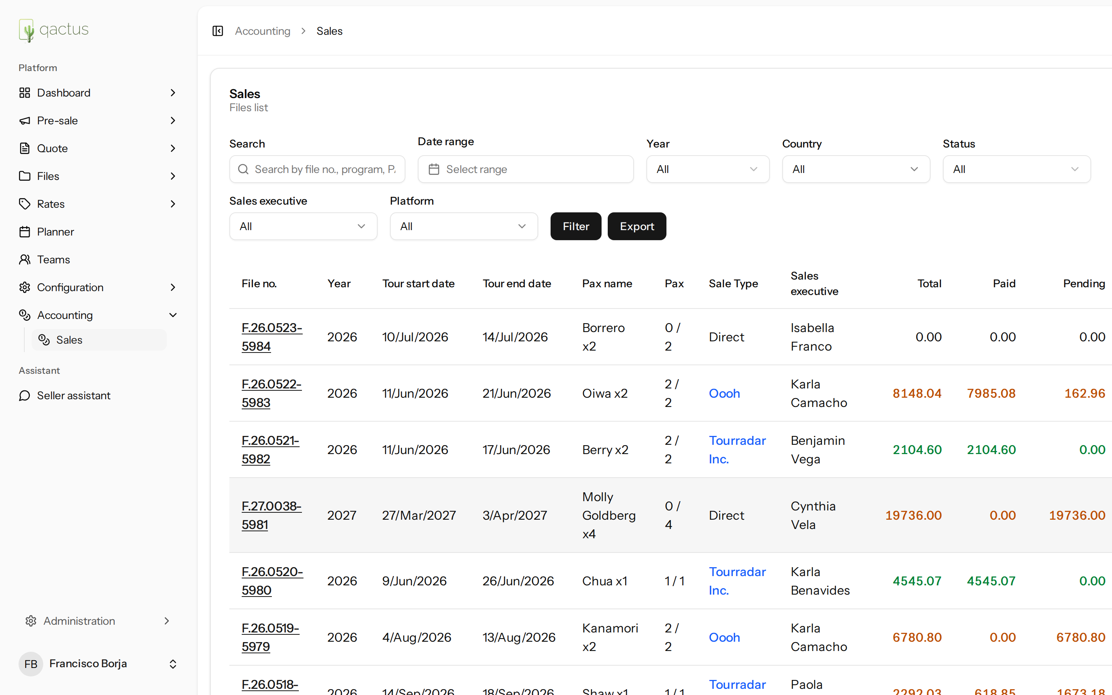
Task: Open the Country dropdown
Action: (856, 169)
